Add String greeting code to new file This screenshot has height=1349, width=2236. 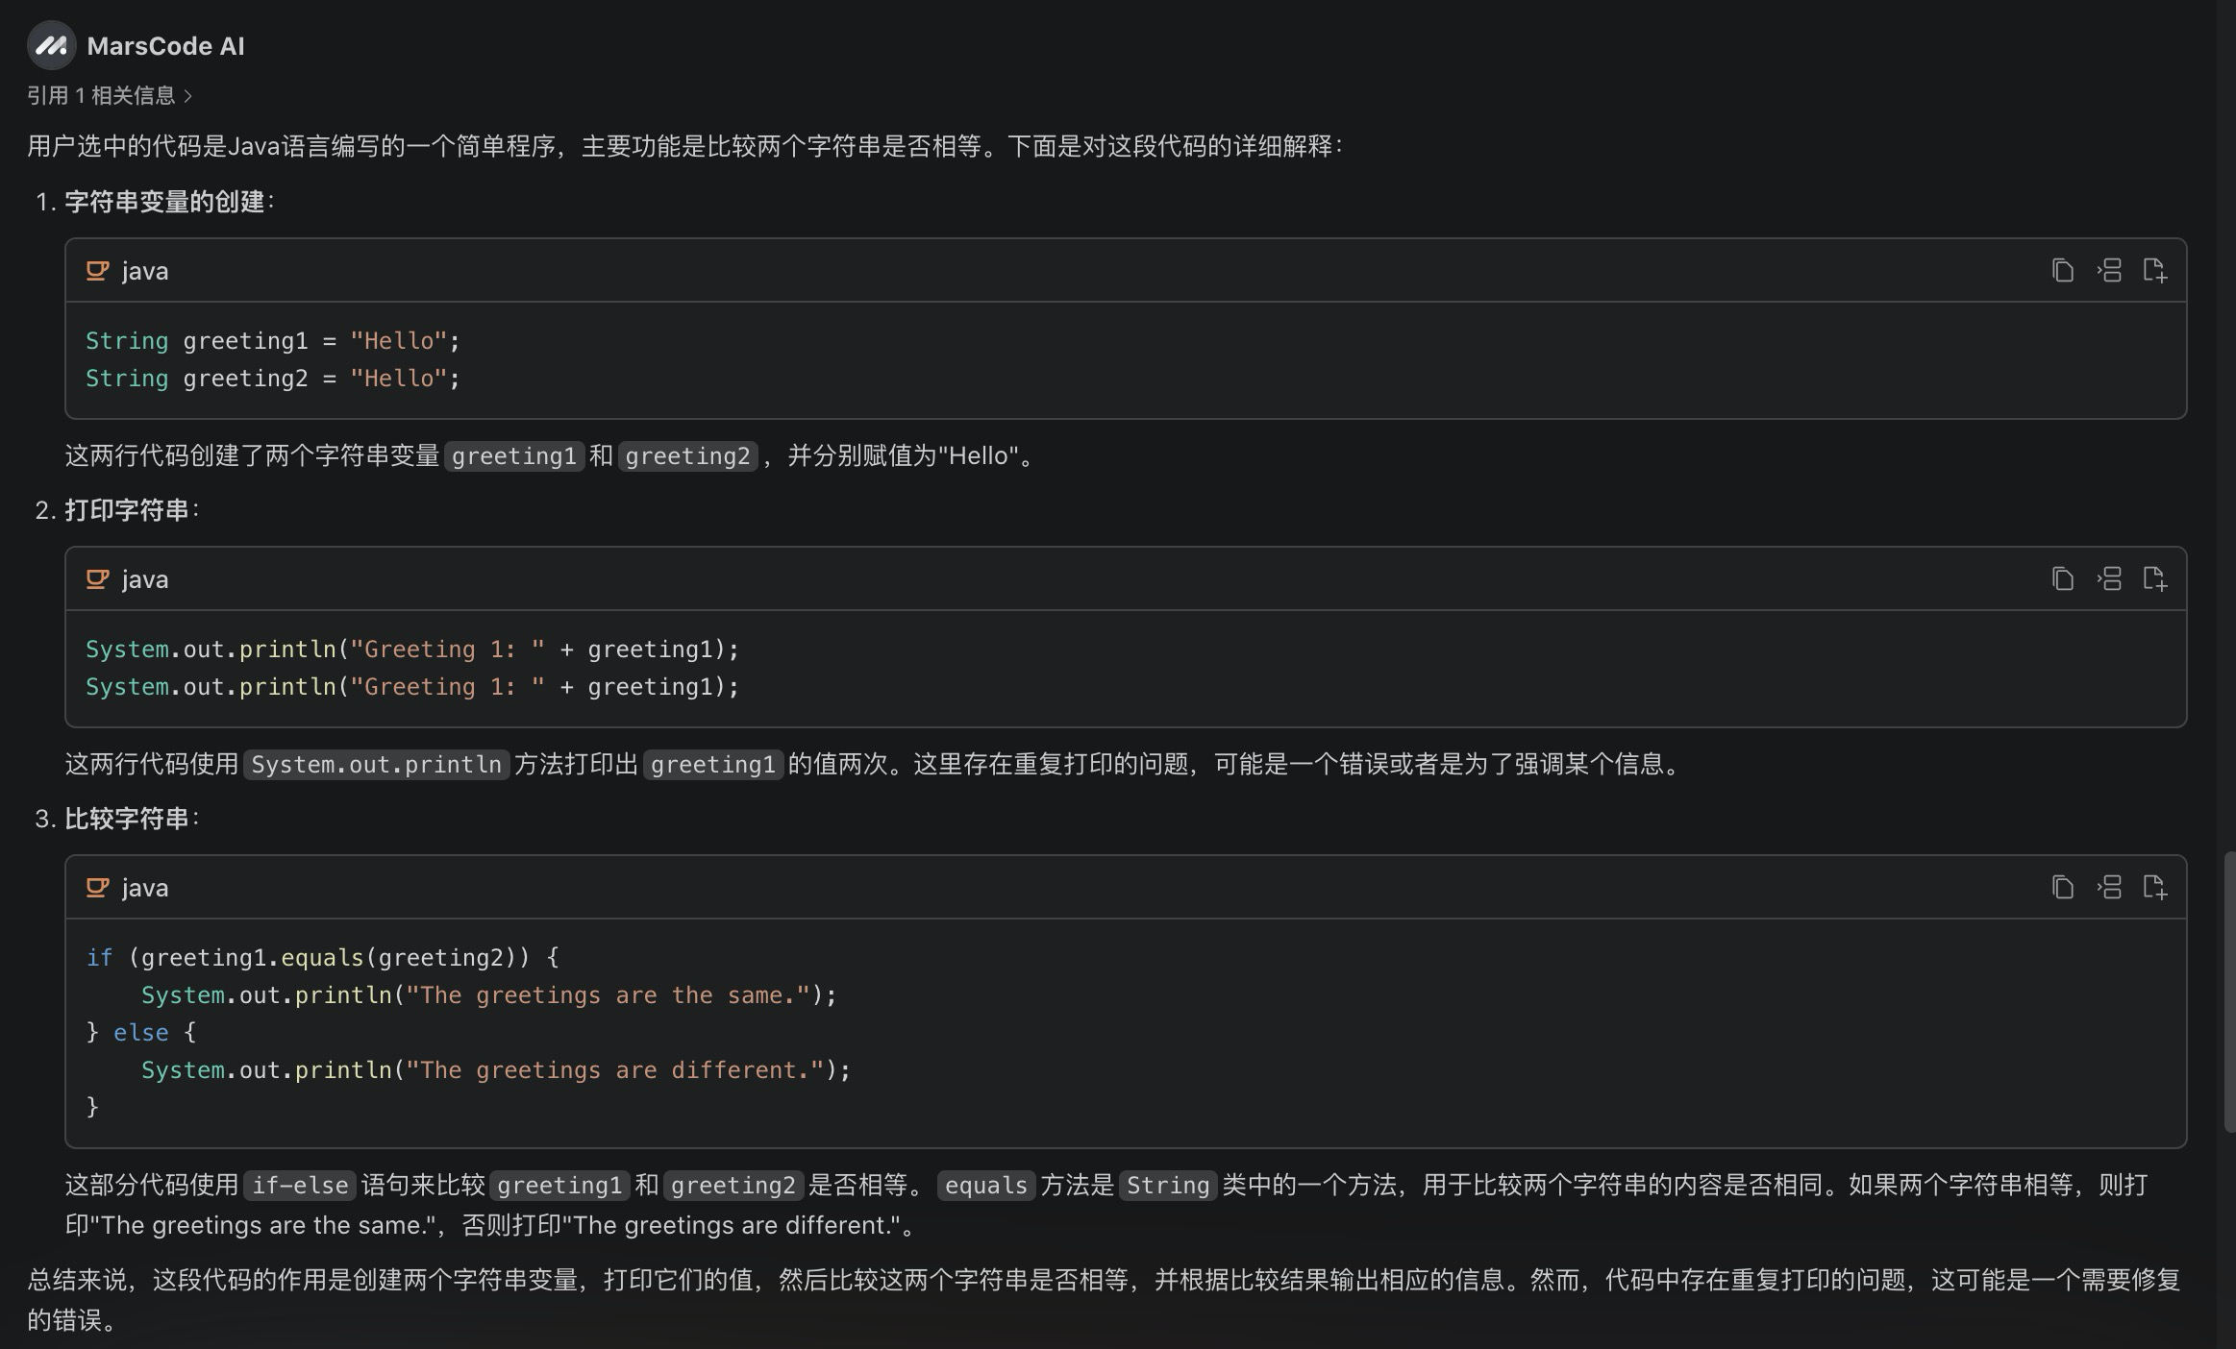click(2154, 271)
